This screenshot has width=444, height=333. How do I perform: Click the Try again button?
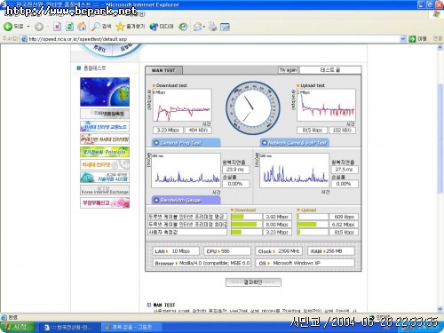288,70
